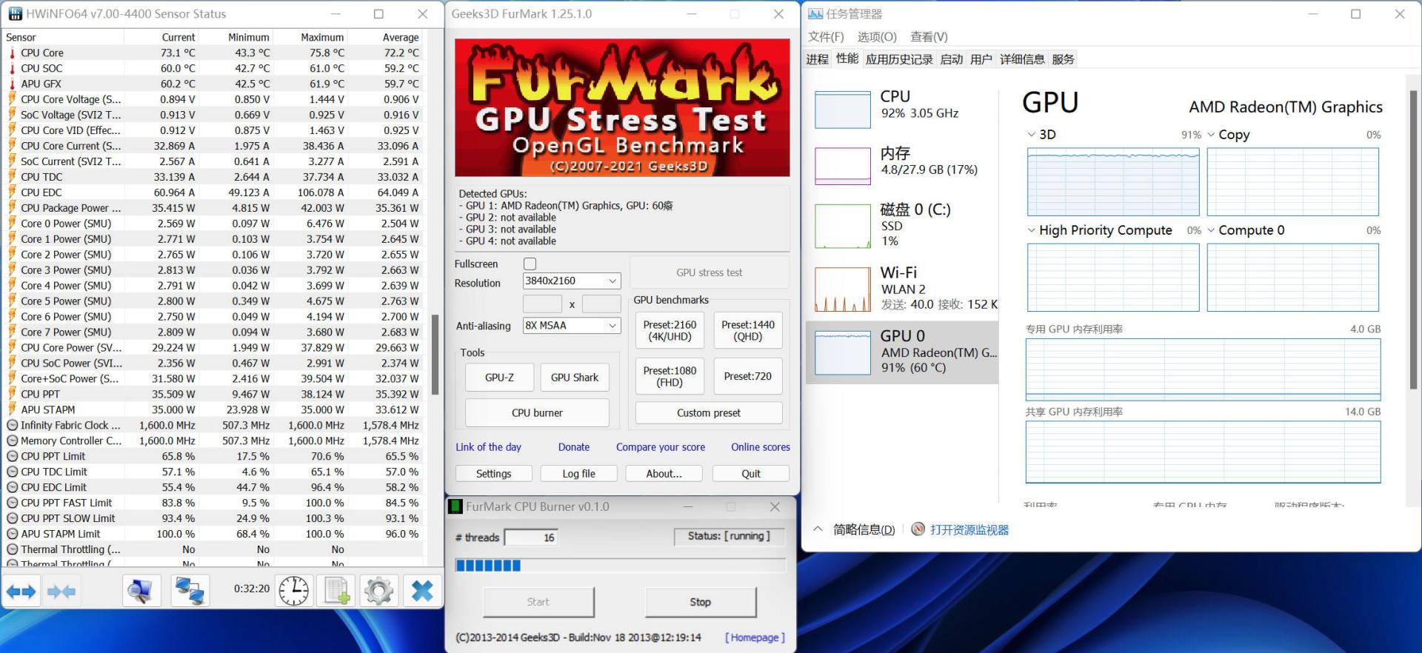The image size is (1422, 653).
Task: Open the Link of the day
Action: pos(488,447)
